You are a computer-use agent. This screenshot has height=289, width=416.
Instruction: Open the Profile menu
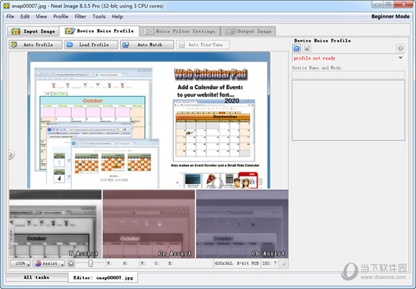(61, 17)
